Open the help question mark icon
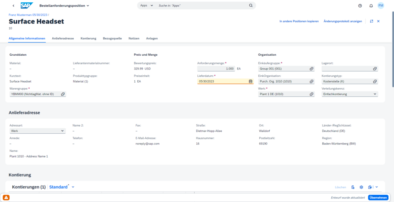 (x=360, y=5)
